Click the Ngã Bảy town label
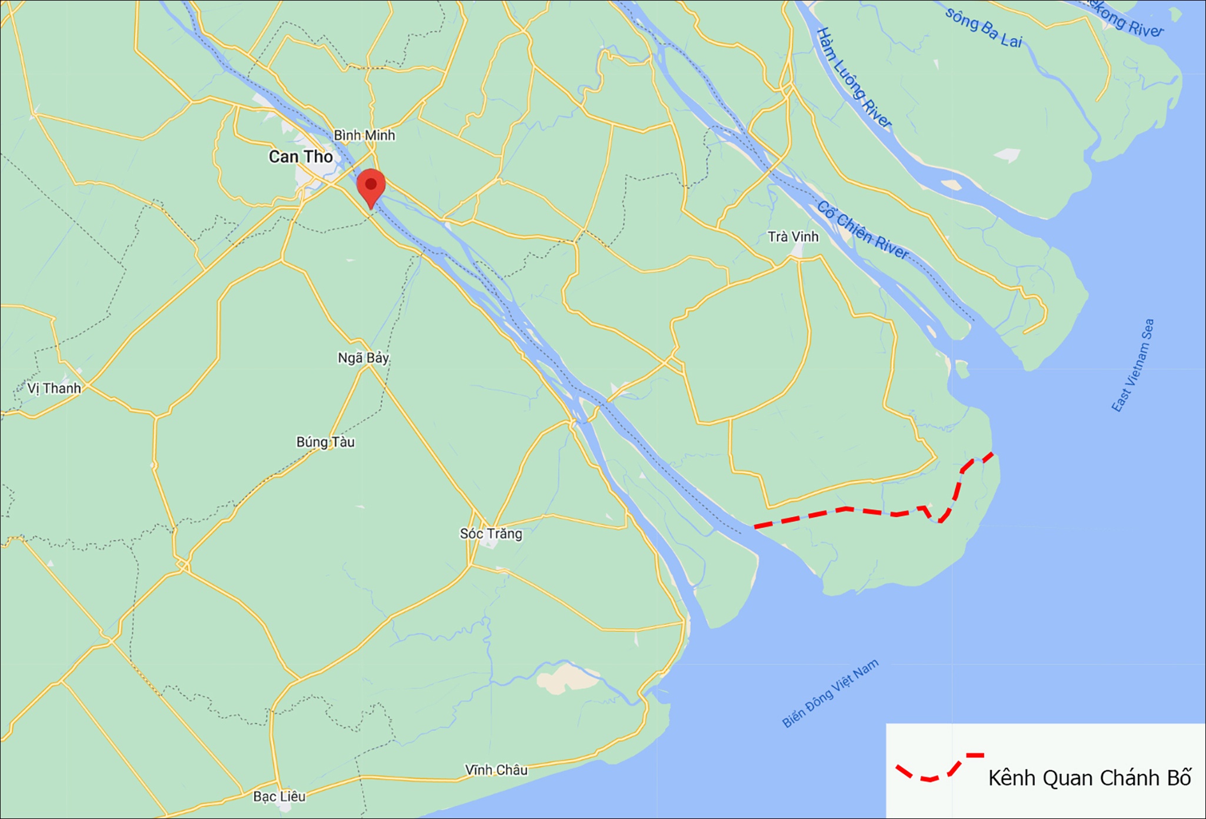Screen dimensions: 1206x819 [364, 358]
